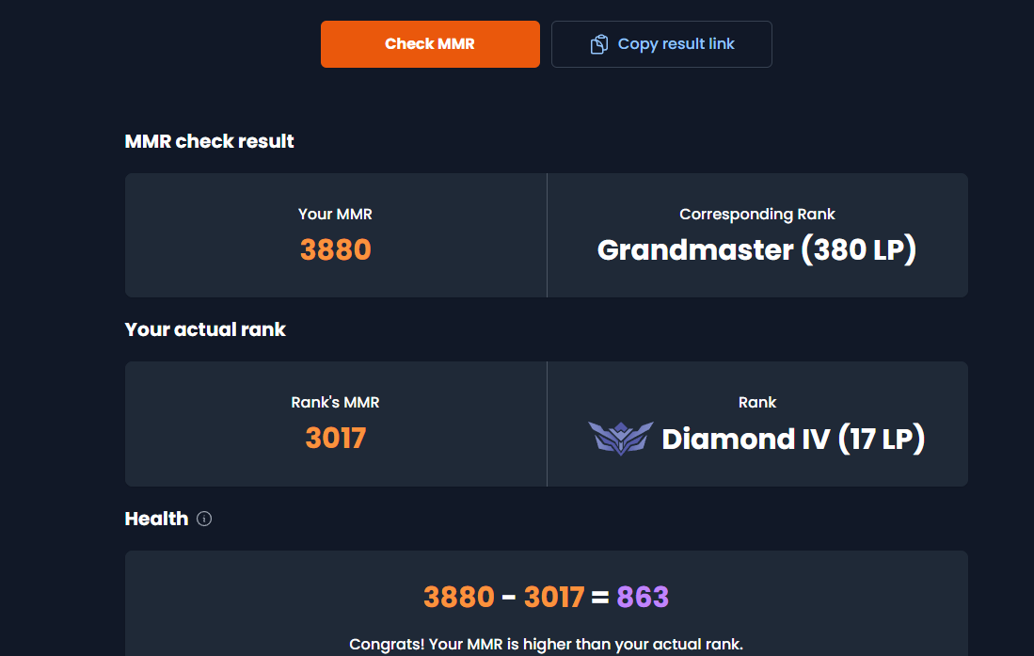
Task: Click the Corresponding Rank label
Action: pyautogui.click(x=757, y=215)
